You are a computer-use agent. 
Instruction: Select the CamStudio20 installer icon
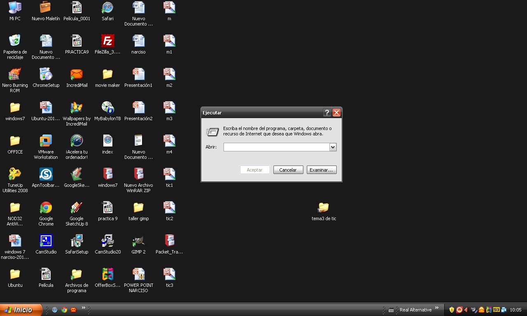[107, 244]
